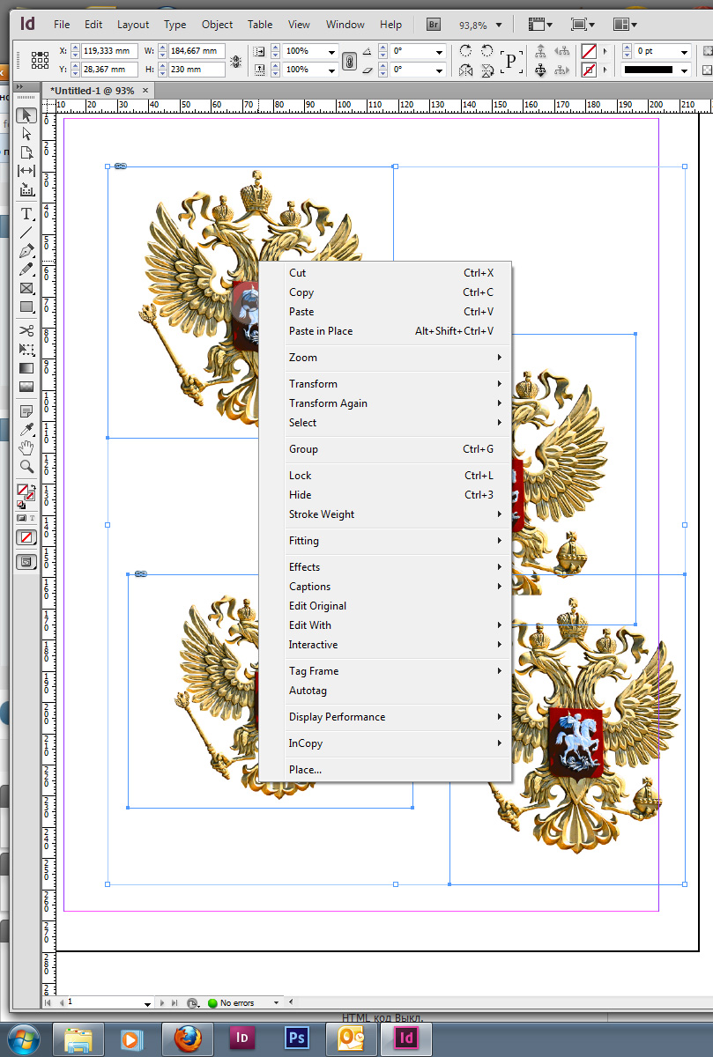
Task: Activate the Scissors tool
Action: 26,331
